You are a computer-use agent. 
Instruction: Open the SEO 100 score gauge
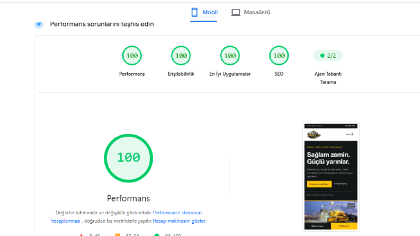click(279, 56)
